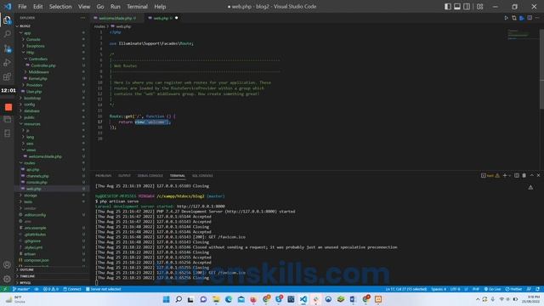Open the View menu
Image resolution: width=544 pixels, height=306 pixels.
point(84,7)
